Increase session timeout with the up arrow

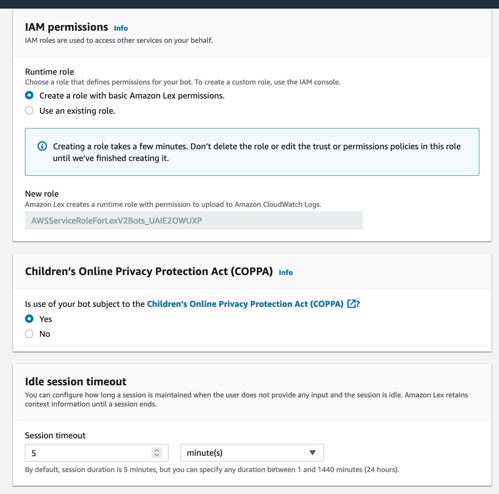coord(157,450)
